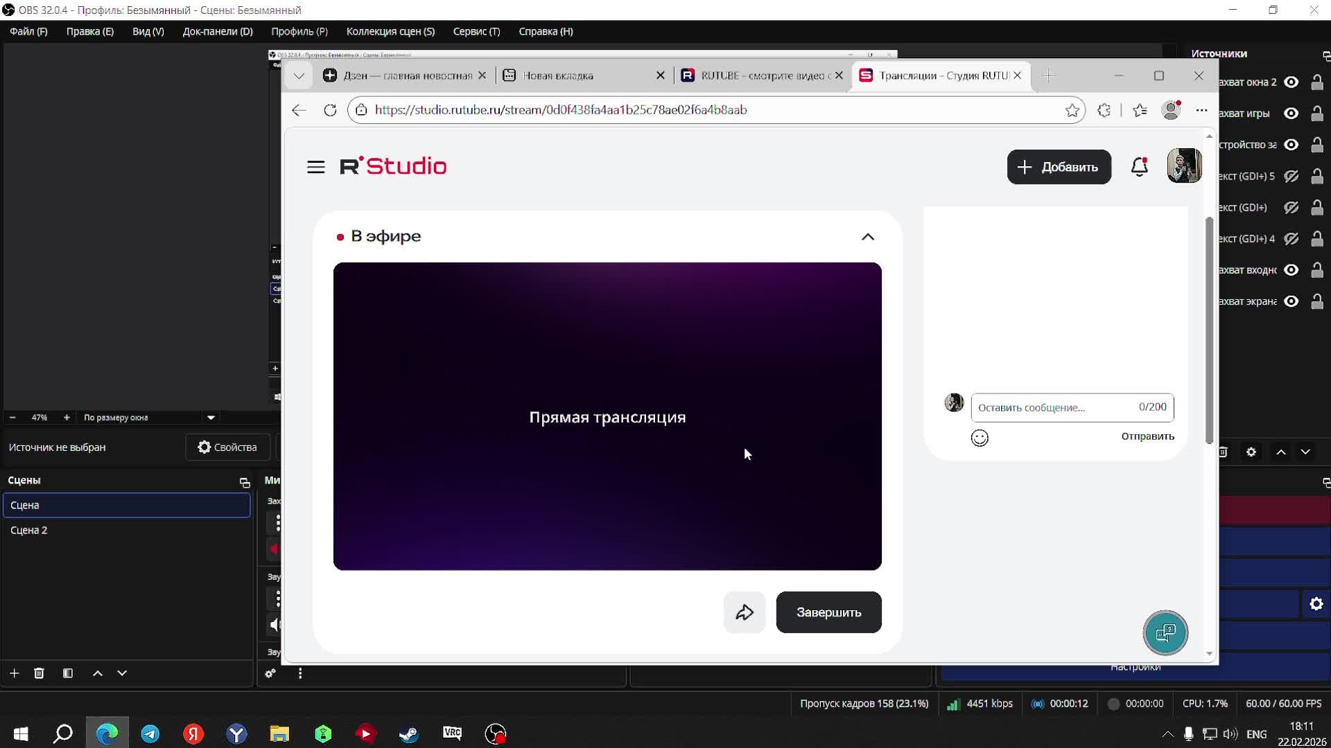Collapse the 'В эфире' section chevron
Image resolution: width=1331 pixels, height=748 pixels.
click(867, 237)
